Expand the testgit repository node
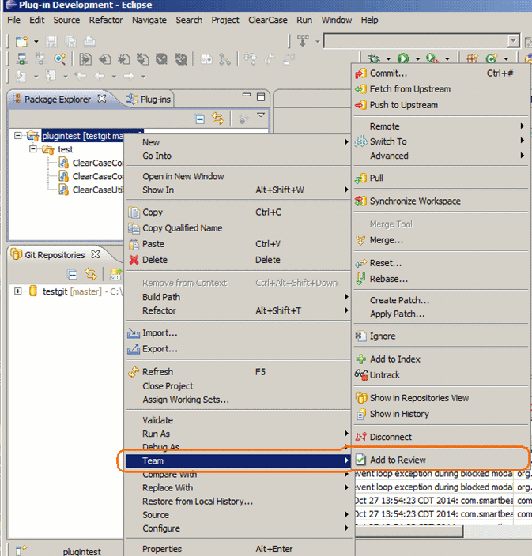 [x=18, y=291]
